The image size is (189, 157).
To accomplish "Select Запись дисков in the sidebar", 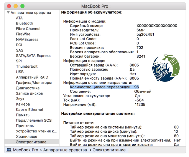I will click(x=29, y=93).
